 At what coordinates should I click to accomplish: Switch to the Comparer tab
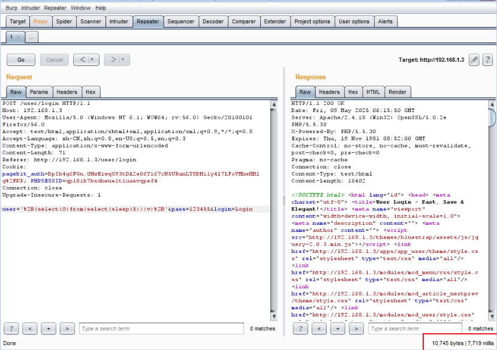pyautogui.click(x=244, y=22)
